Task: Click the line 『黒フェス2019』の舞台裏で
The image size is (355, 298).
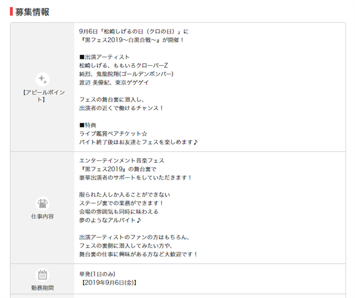Action: coord(118,169)
